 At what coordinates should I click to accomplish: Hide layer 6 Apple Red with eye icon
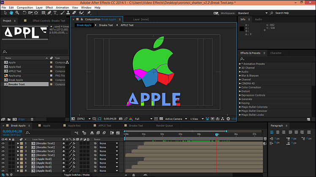3,163
